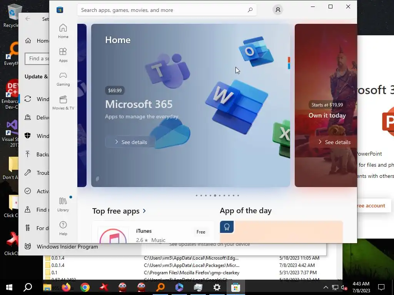Screen dimensions: 394x295
Task: Open Top free apps list
Action: (x=119, y=211)
